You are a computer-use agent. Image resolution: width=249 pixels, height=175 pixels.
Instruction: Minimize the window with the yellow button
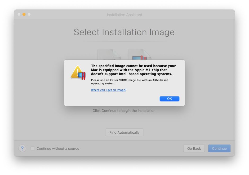(24, 14)
